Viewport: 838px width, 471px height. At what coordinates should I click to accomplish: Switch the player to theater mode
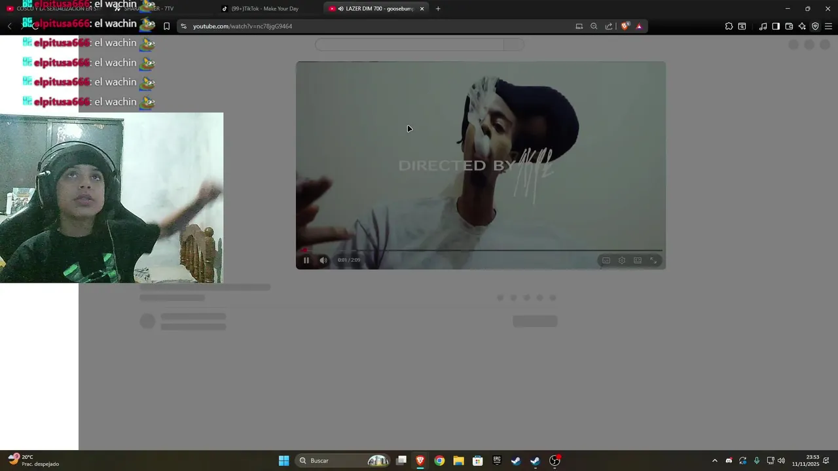638,260
